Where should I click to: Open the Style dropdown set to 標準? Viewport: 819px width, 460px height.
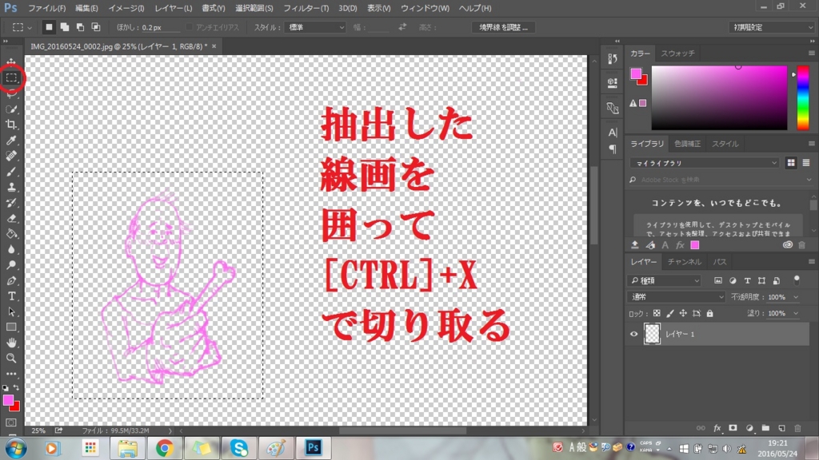click(315, 27)
